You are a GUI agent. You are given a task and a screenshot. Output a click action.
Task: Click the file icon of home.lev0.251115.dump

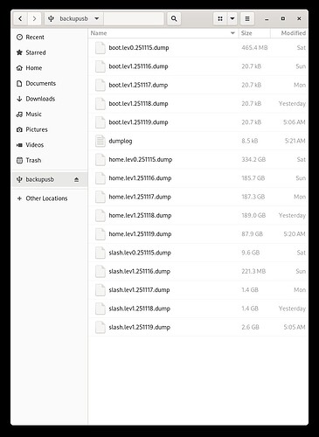[101, 160]
